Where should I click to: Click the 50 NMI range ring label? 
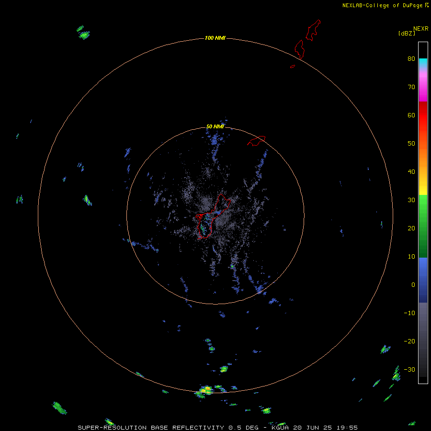tap(215, 126)
